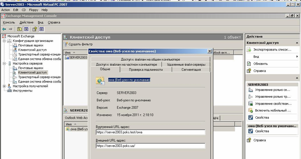The width and height of the screenshot is (301, 159).
Task: Click the Включить мобильный icon
Action: (250, 111)
